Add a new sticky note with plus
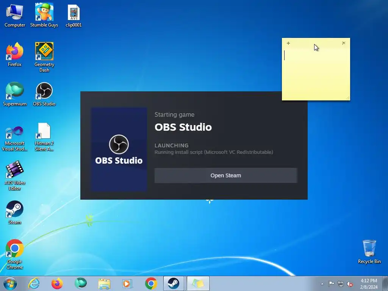The image size is (388, 291). click(288, 43)
